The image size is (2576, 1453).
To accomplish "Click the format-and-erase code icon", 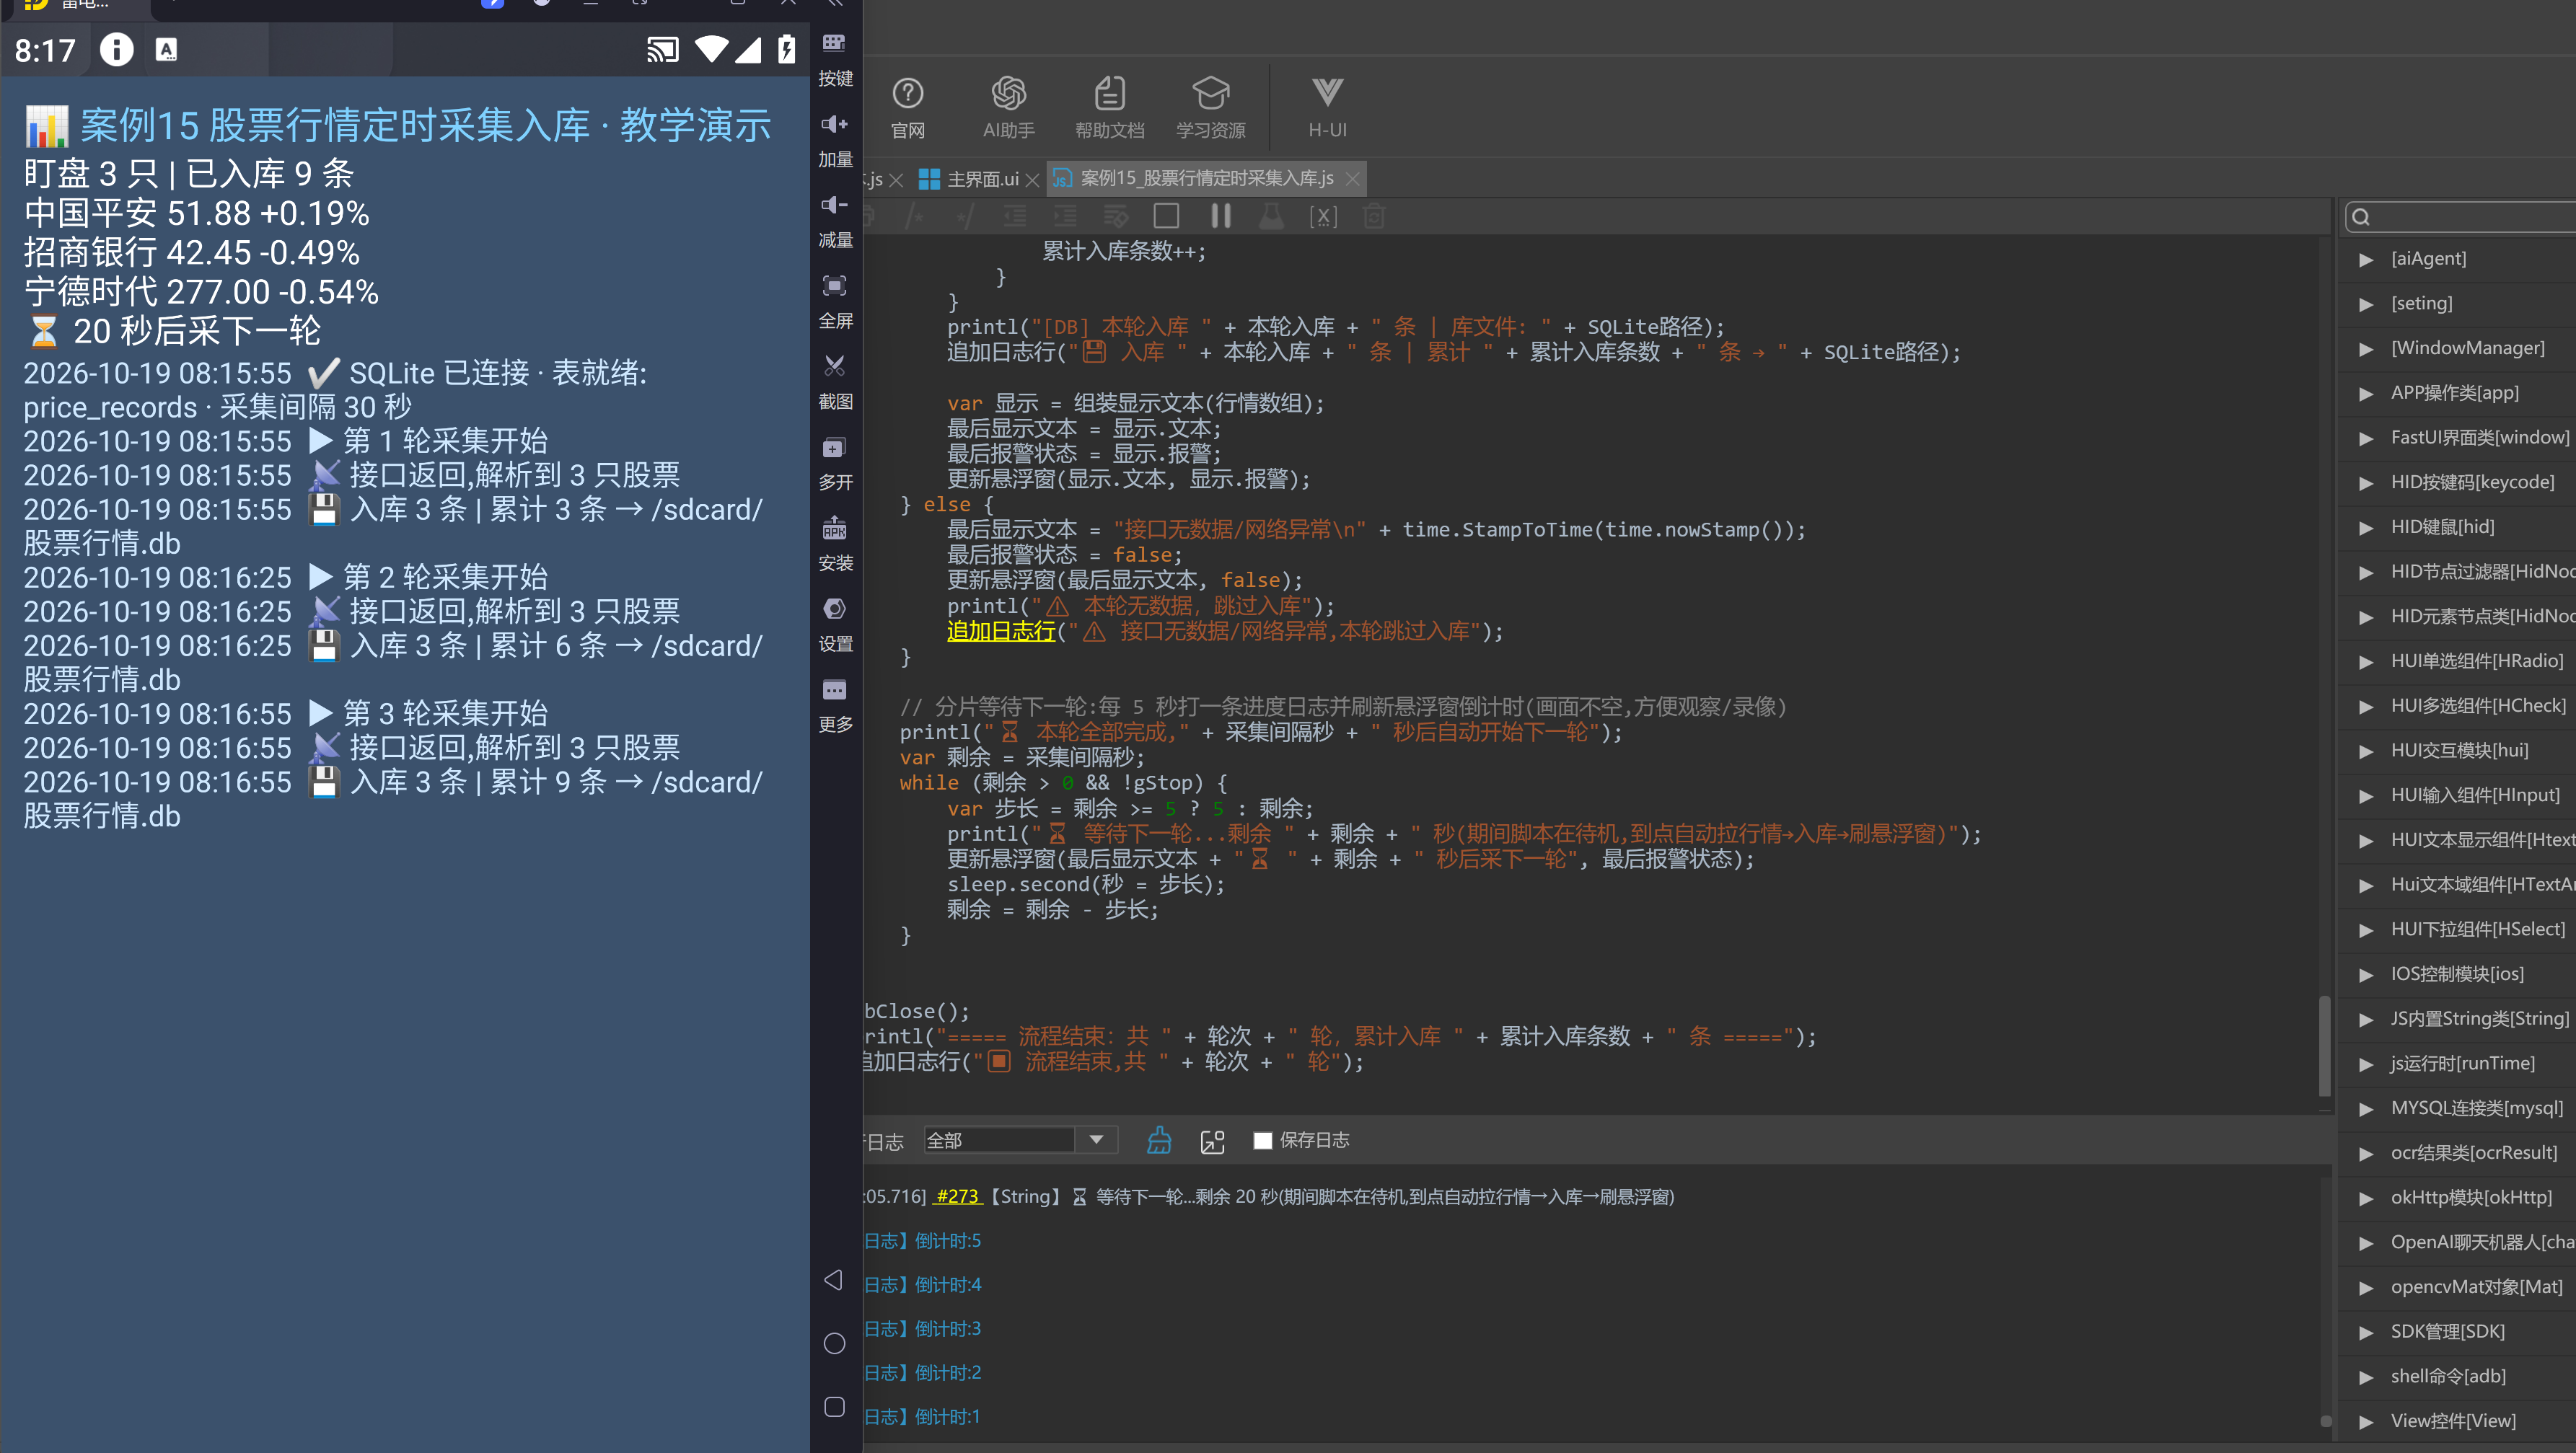I will coord(1115,216).
